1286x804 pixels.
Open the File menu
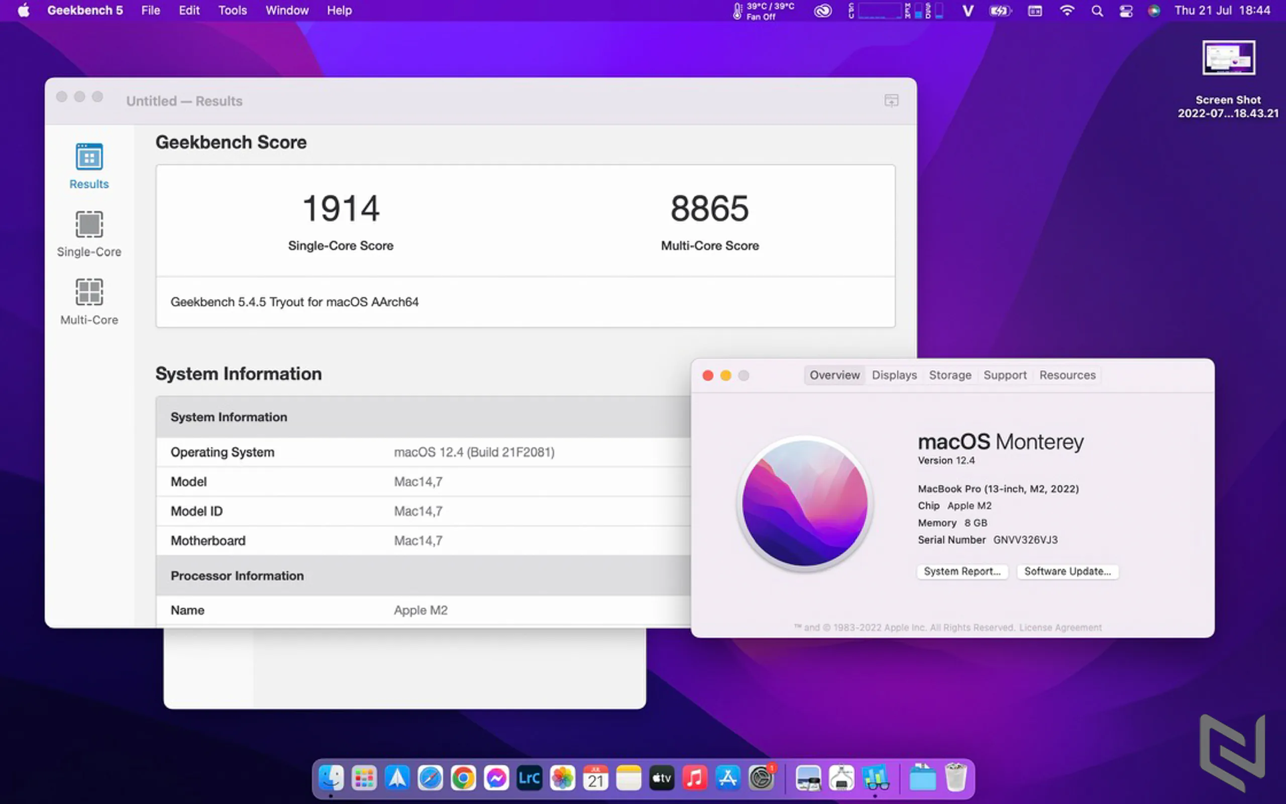151,10
